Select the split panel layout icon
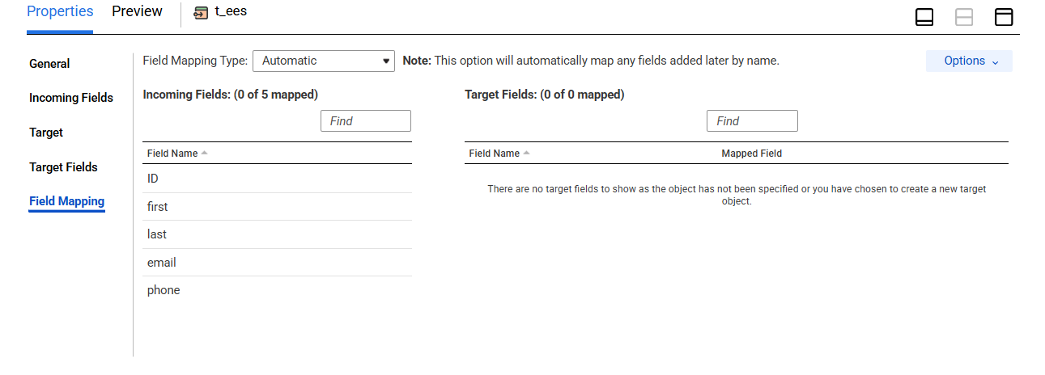The width and height of the screenshot is (1045, 375). pos(964,17)
